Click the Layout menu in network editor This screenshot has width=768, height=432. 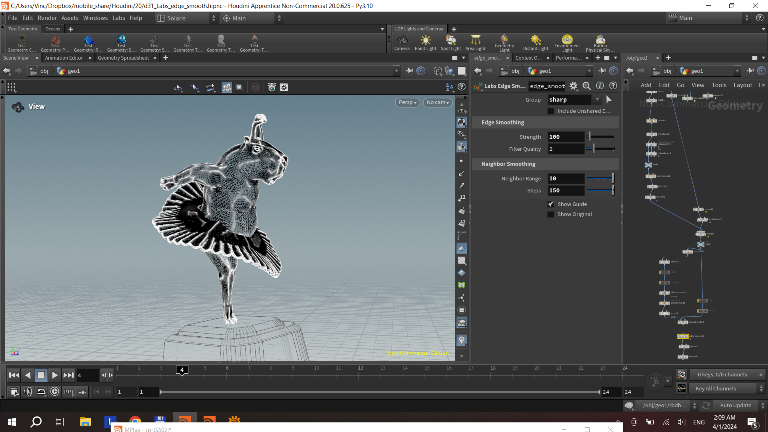pyautogui.click(x=743, y=85)
